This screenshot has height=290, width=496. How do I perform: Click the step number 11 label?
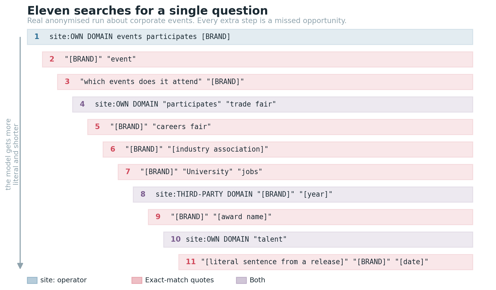[x=191, y=262]
